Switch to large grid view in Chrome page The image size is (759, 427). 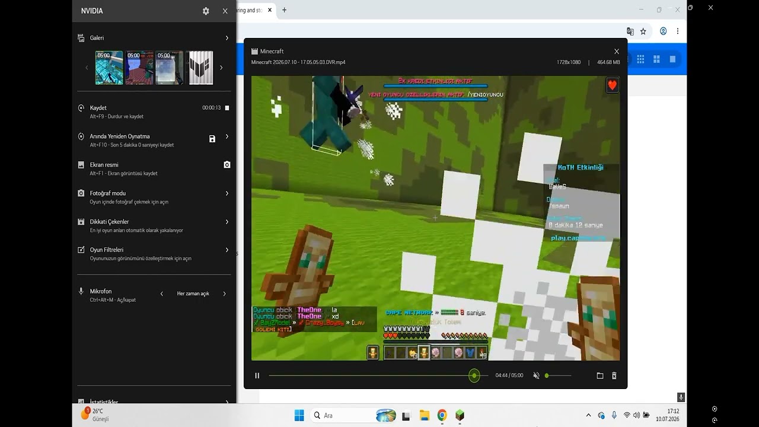click(656, 59)
